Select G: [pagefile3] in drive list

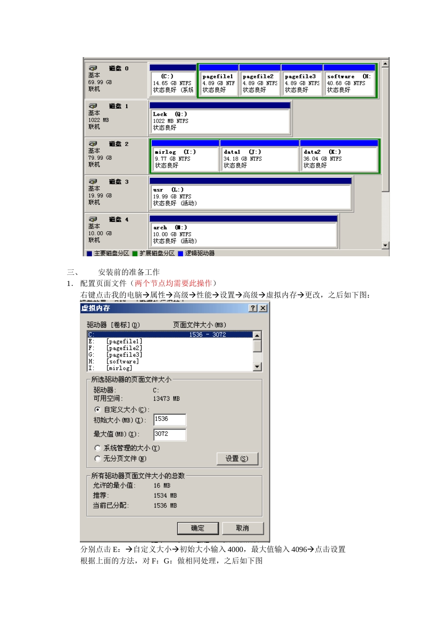(x=170, y=355)
